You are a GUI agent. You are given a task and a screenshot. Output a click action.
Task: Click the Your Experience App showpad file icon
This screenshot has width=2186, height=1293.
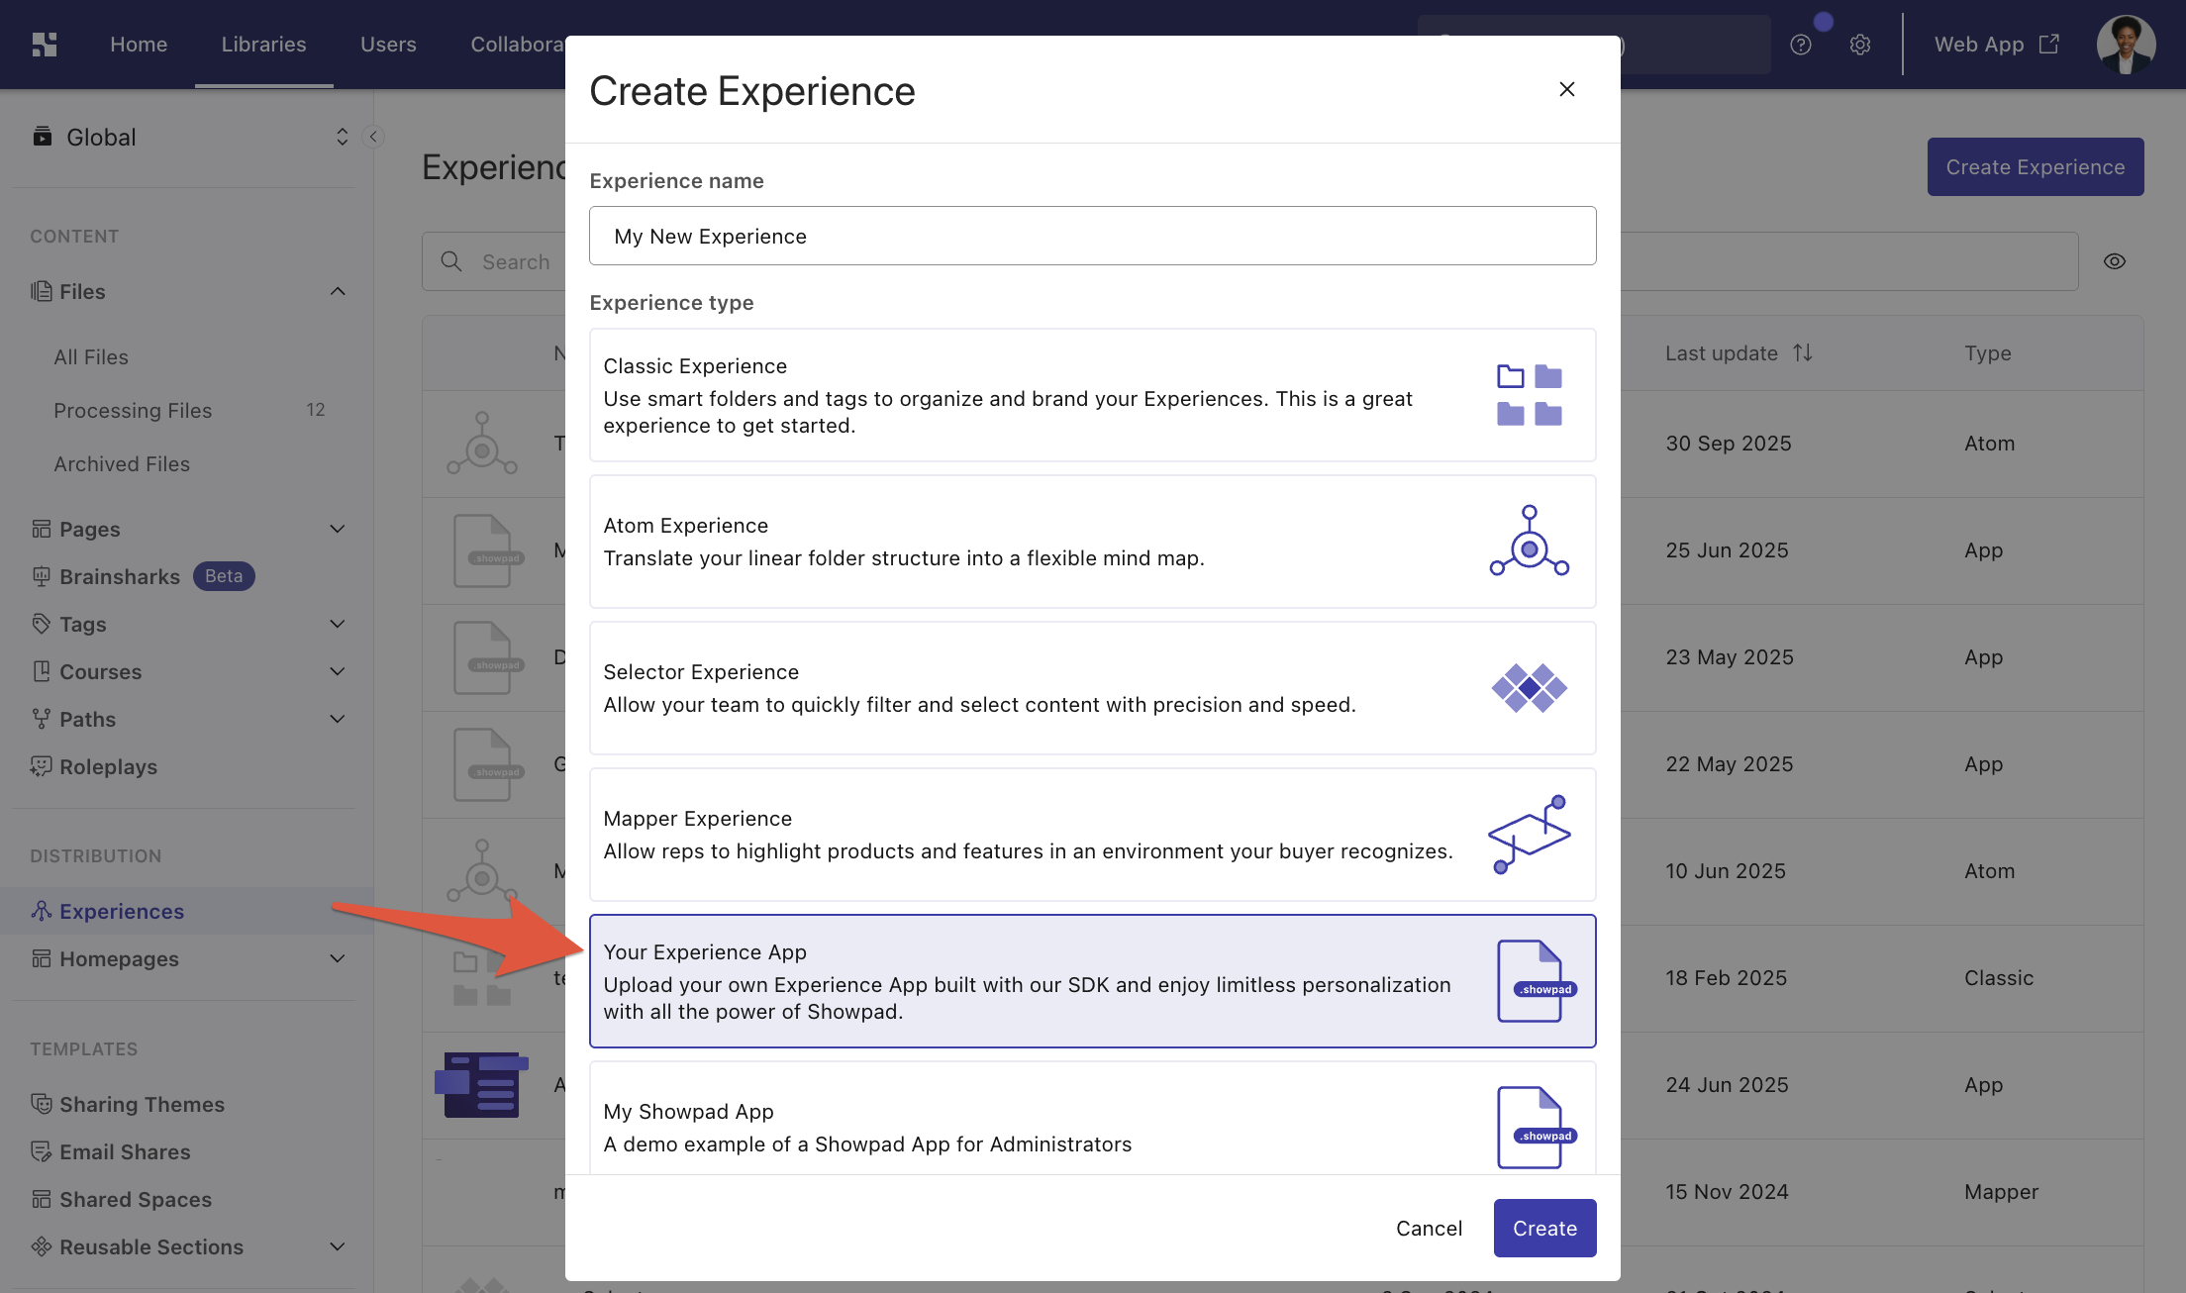pos(1536,980)
